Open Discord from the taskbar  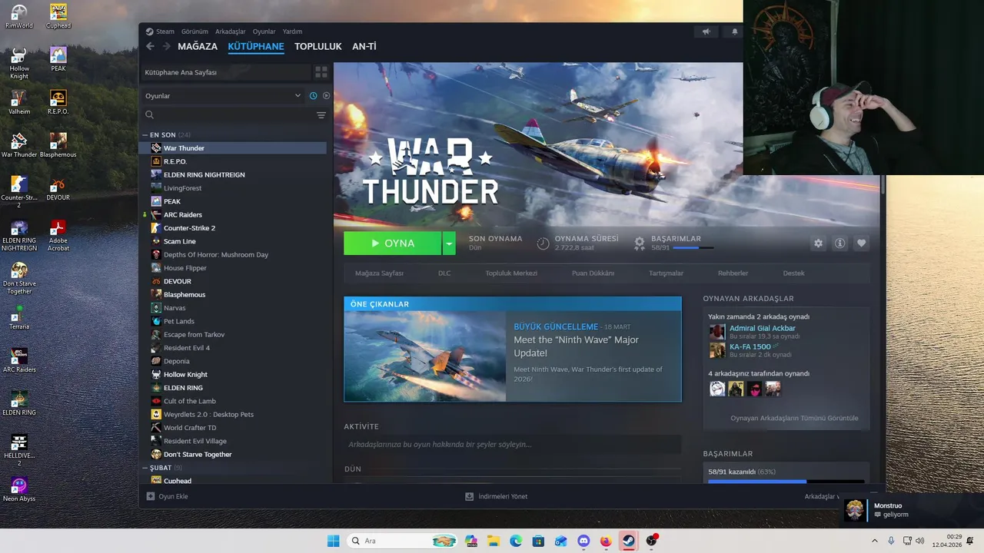pos(583,541)
